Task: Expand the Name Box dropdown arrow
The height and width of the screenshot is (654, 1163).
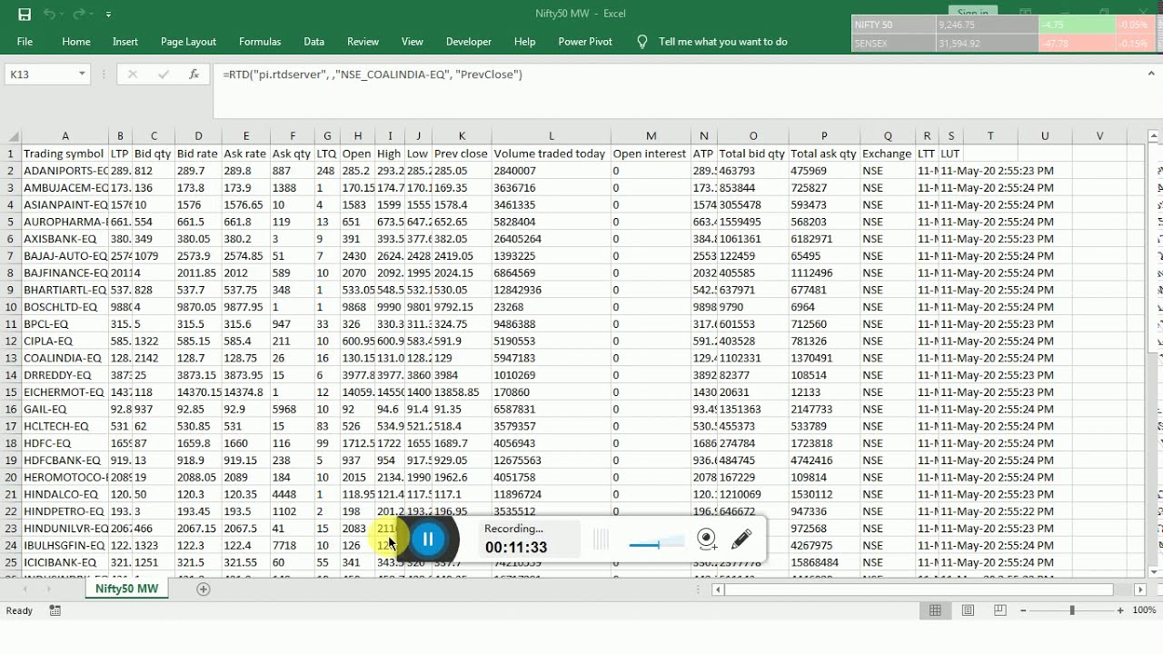Action: [x=82, y=74]
